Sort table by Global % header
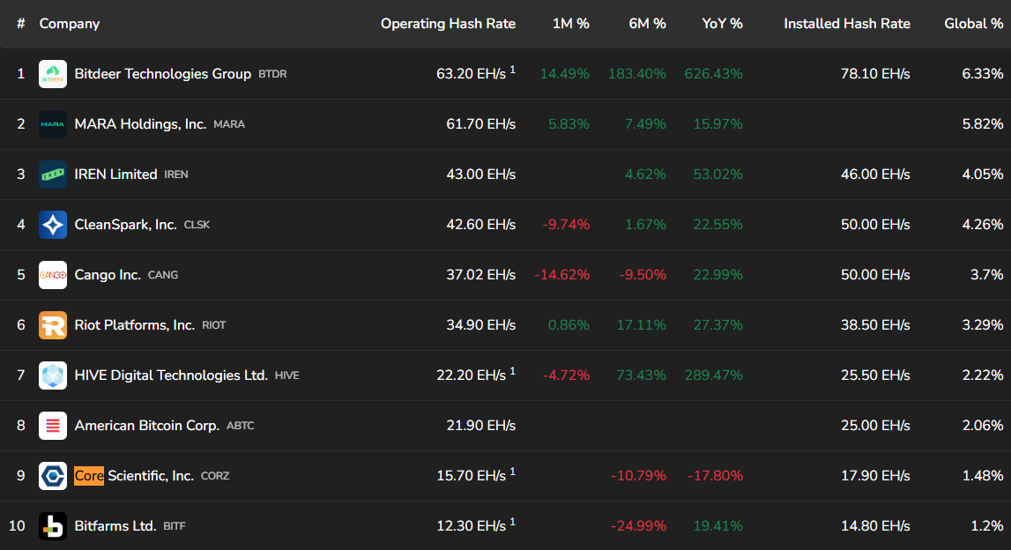The height and width of the screenshot is (550, 1011). pos(973,24)
